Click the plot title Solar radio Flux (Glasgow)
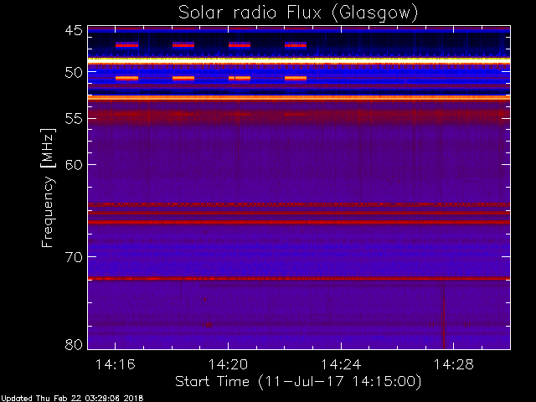This screenshot has width=536, height=402. [298, 13]
